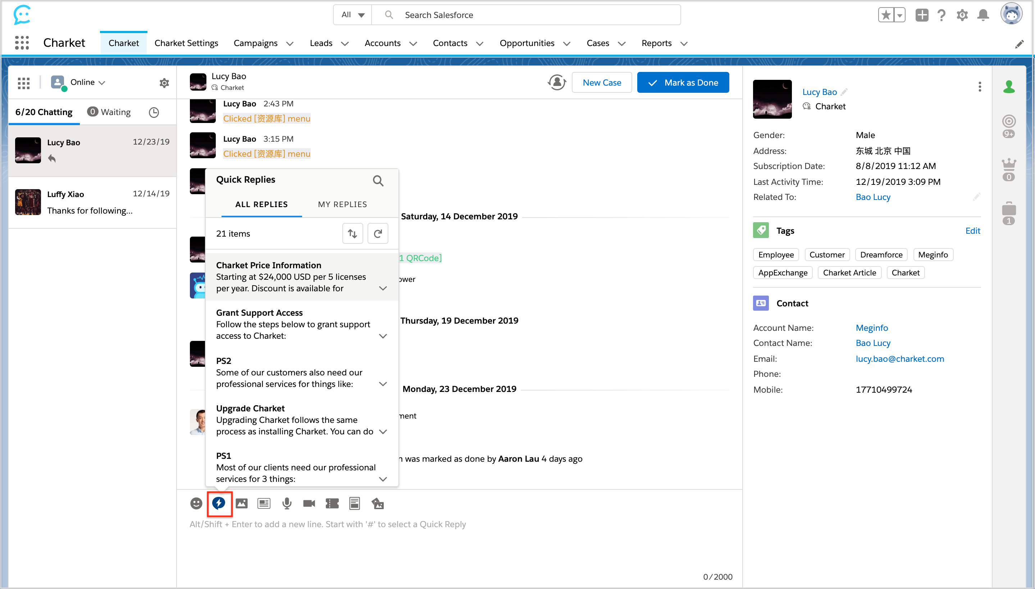Click the send image icon
The image size is (1035, 589).
coord(241,503)
